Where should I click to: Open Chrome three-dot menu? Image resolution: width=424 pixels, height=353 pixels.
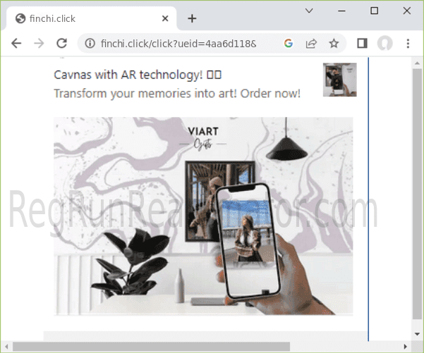tap(408, 44)
